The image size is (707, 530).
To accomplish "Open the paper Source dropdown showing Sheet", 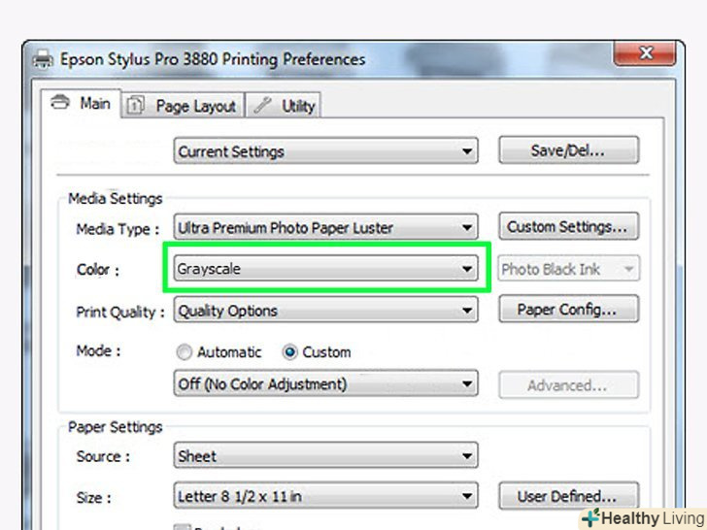I will coord(325,455).
